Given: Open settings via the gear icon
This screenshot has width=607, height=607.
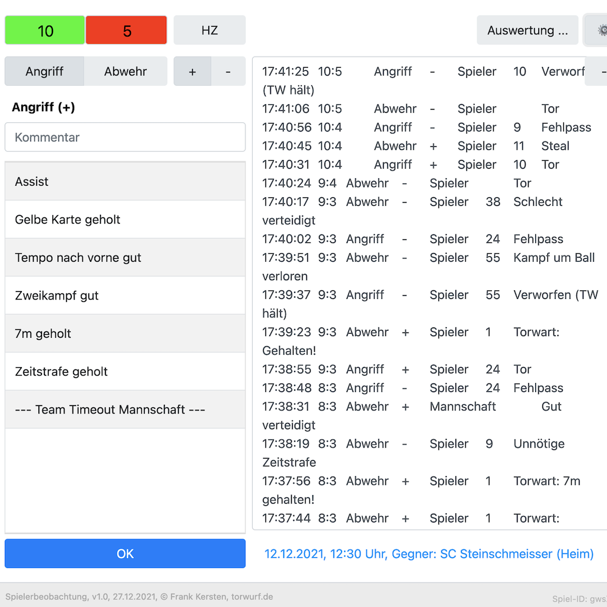Looking at the screenshot, I should click(x=597, y=30).
